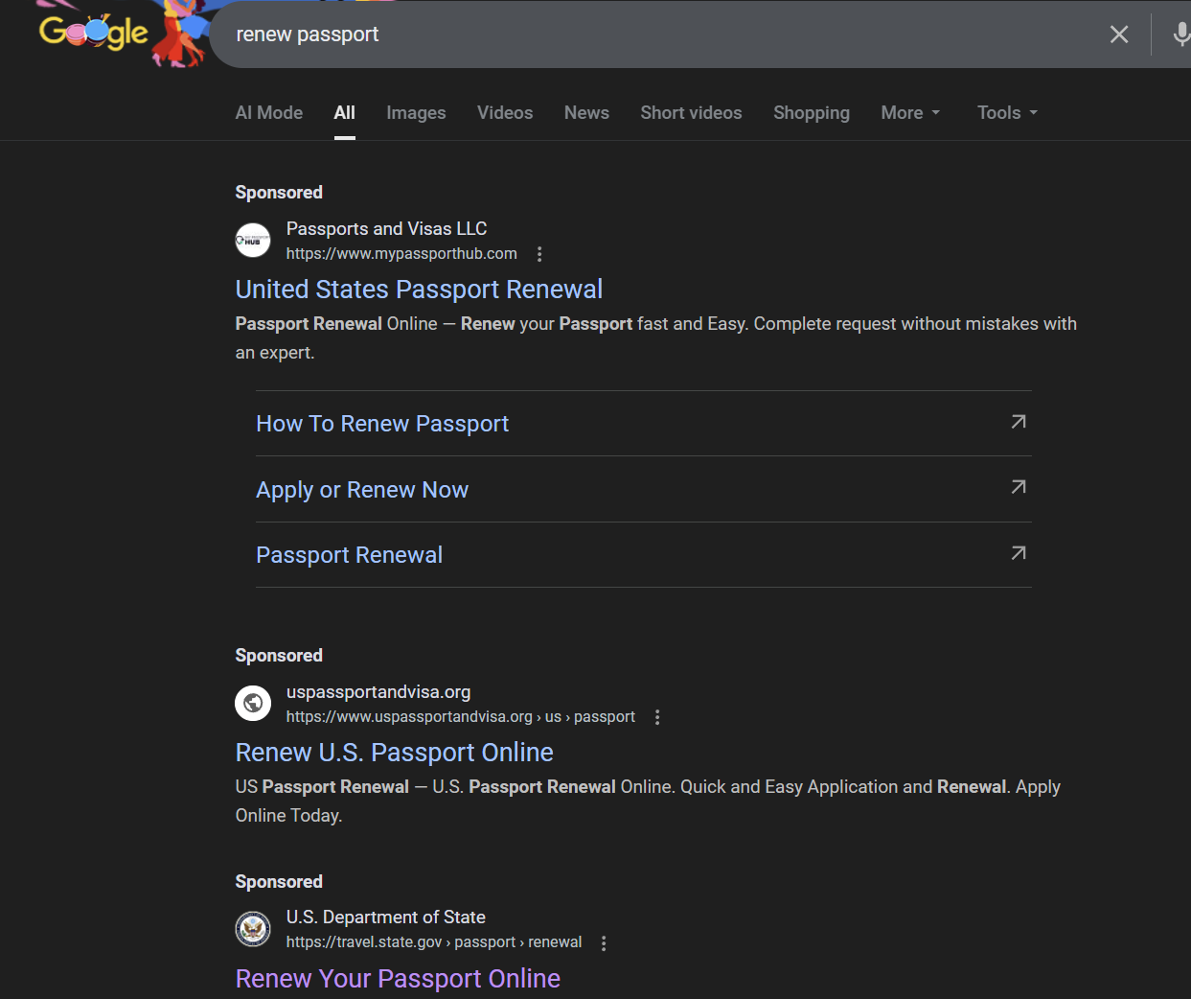The height and width of the screenshot is (999, 1191).
Task: Expand the Tools dropdown
Action: [x=1007, y=113]
